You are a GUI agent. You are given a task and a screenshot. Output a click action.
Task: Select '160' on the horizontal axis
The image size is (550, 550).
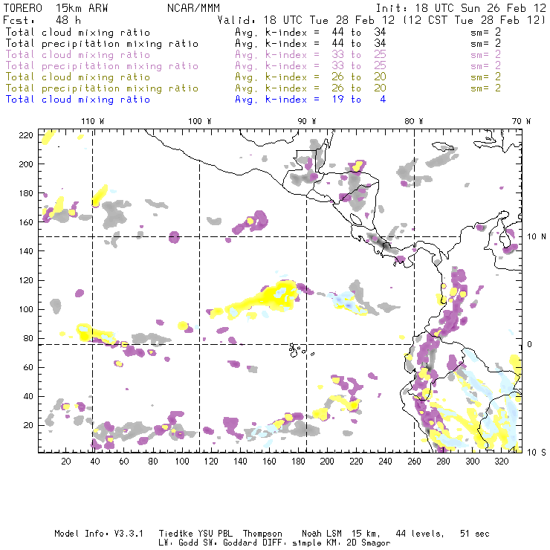coord(269,462)
